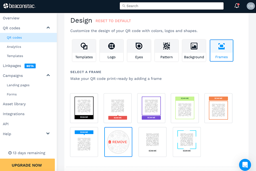Choose the black SCAN ME frame

84,108
